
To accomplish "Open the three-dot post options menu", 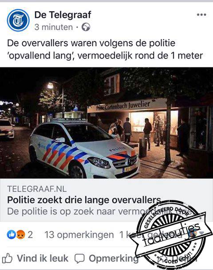I will [x=201, y=15].
